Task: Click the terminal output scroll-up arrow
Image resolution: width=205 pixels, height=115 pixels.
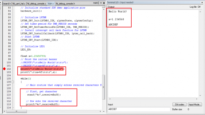Action: pos(200,12)
